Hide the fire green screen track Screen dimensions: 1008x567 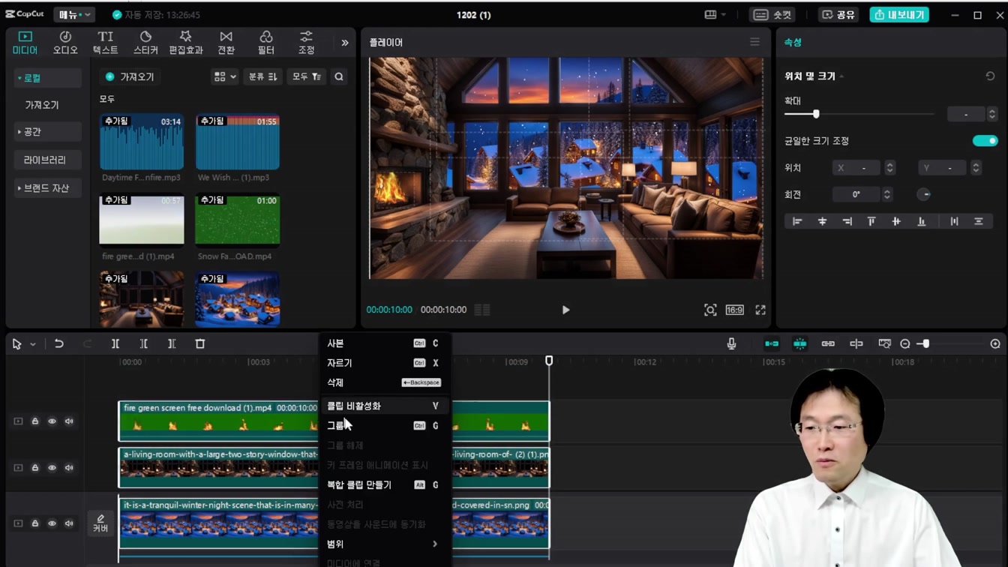pyautogui.click(x=52, y=421)
